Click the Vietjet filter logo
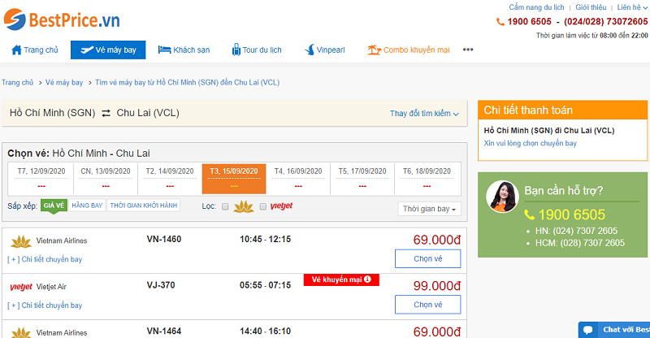This screenshot has width=650, height=338. [281, 206]
